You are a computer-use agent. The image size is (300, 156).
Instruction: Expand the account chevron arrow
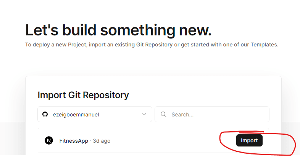[x=144, y=114]
